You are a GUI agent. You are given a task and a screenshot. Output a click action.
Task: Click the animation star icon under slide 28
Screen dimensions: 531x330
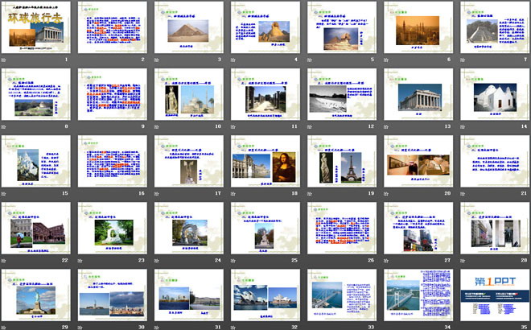463,261
